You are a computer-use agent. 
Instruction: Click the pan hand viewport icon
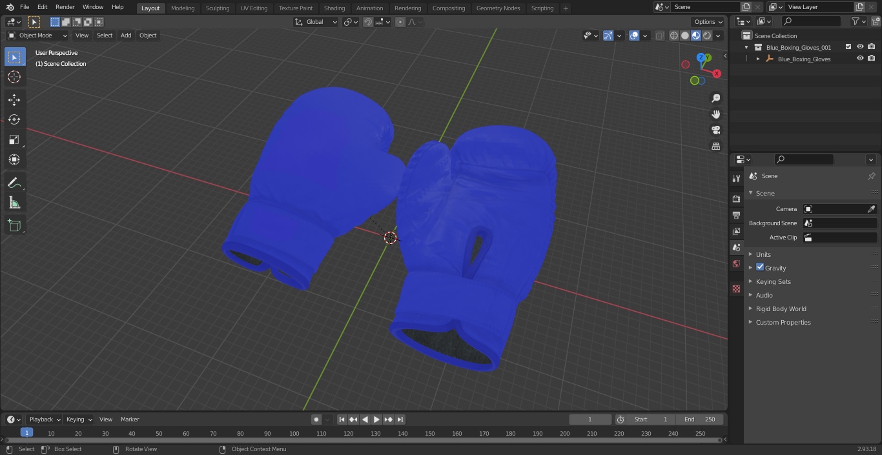[715, 114]
